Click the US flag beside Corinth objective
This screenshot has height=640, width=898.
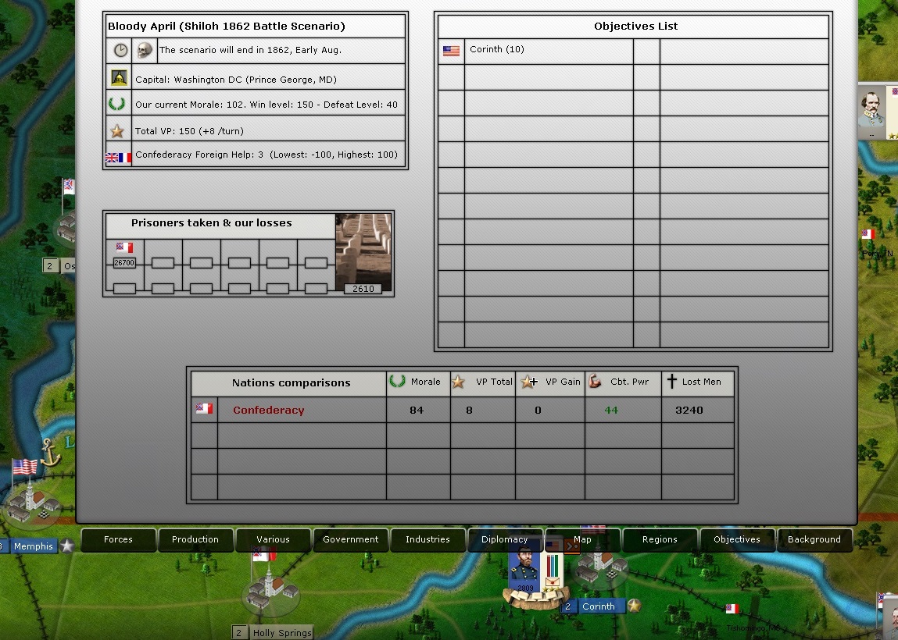tap(451, 51)
